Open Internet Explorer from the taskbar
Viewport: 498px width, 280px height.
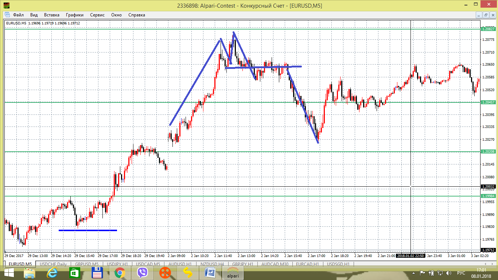pos(54,273)
